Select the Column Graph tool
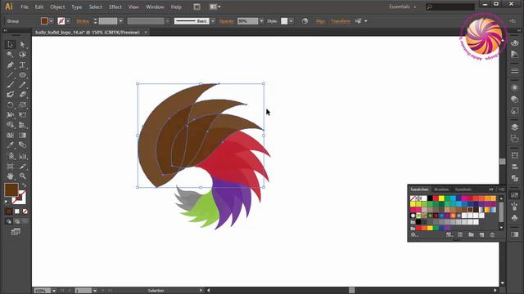Screen dimensions: 524x294 pyautogui.click(x=22, y=156)
